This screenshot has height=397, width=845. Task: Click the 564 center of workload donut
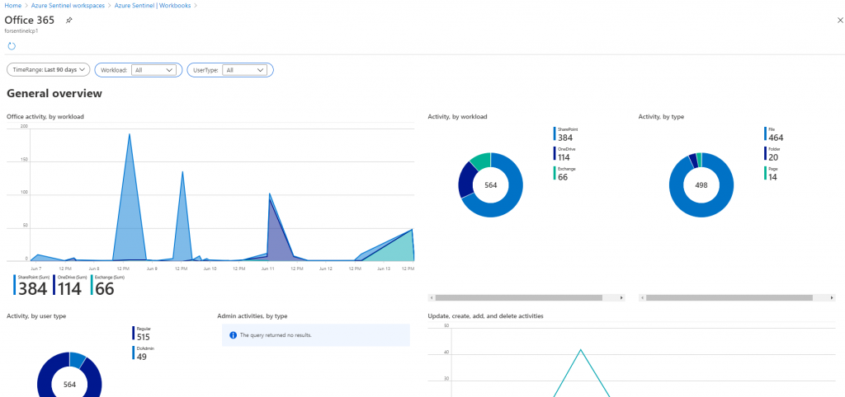[490, 185]
